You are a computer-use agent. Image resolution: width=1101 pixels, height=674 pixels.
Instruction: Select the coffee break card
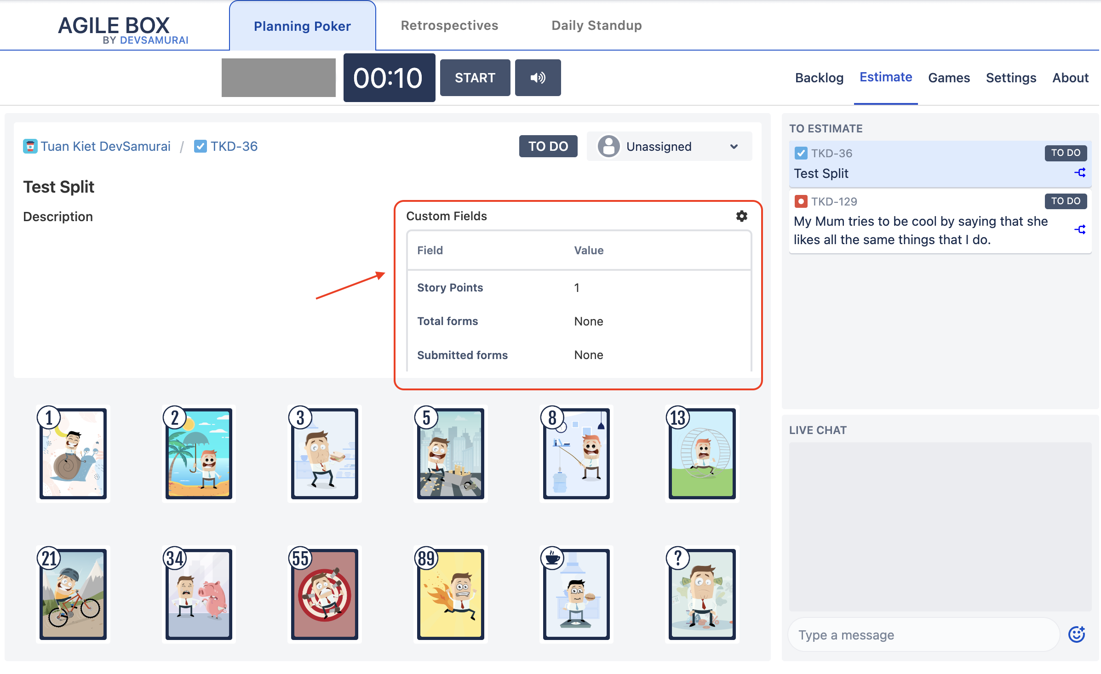pyautogui.click(x=576, y=594)
